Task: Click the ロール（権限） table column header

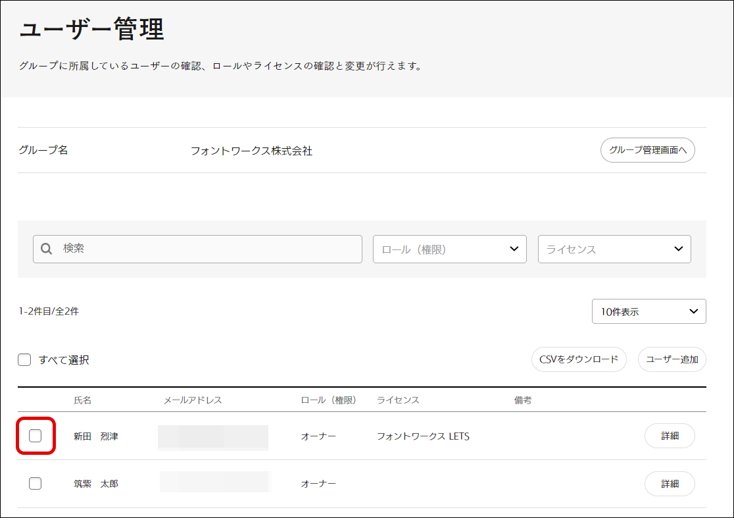Action: pos(328,400)
